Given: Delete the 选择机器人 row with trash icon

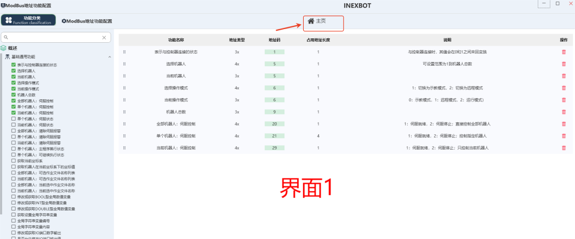Looking at the screenshot, I should [563, 64].
